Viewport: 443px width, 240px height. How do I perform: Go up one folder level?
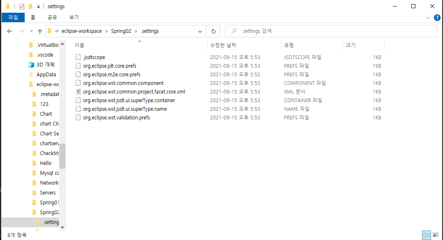[x=40, y=31]
